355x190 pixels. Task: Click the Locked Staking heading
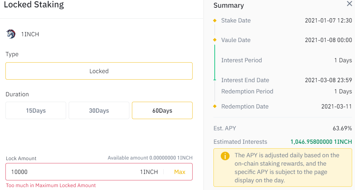34,5
